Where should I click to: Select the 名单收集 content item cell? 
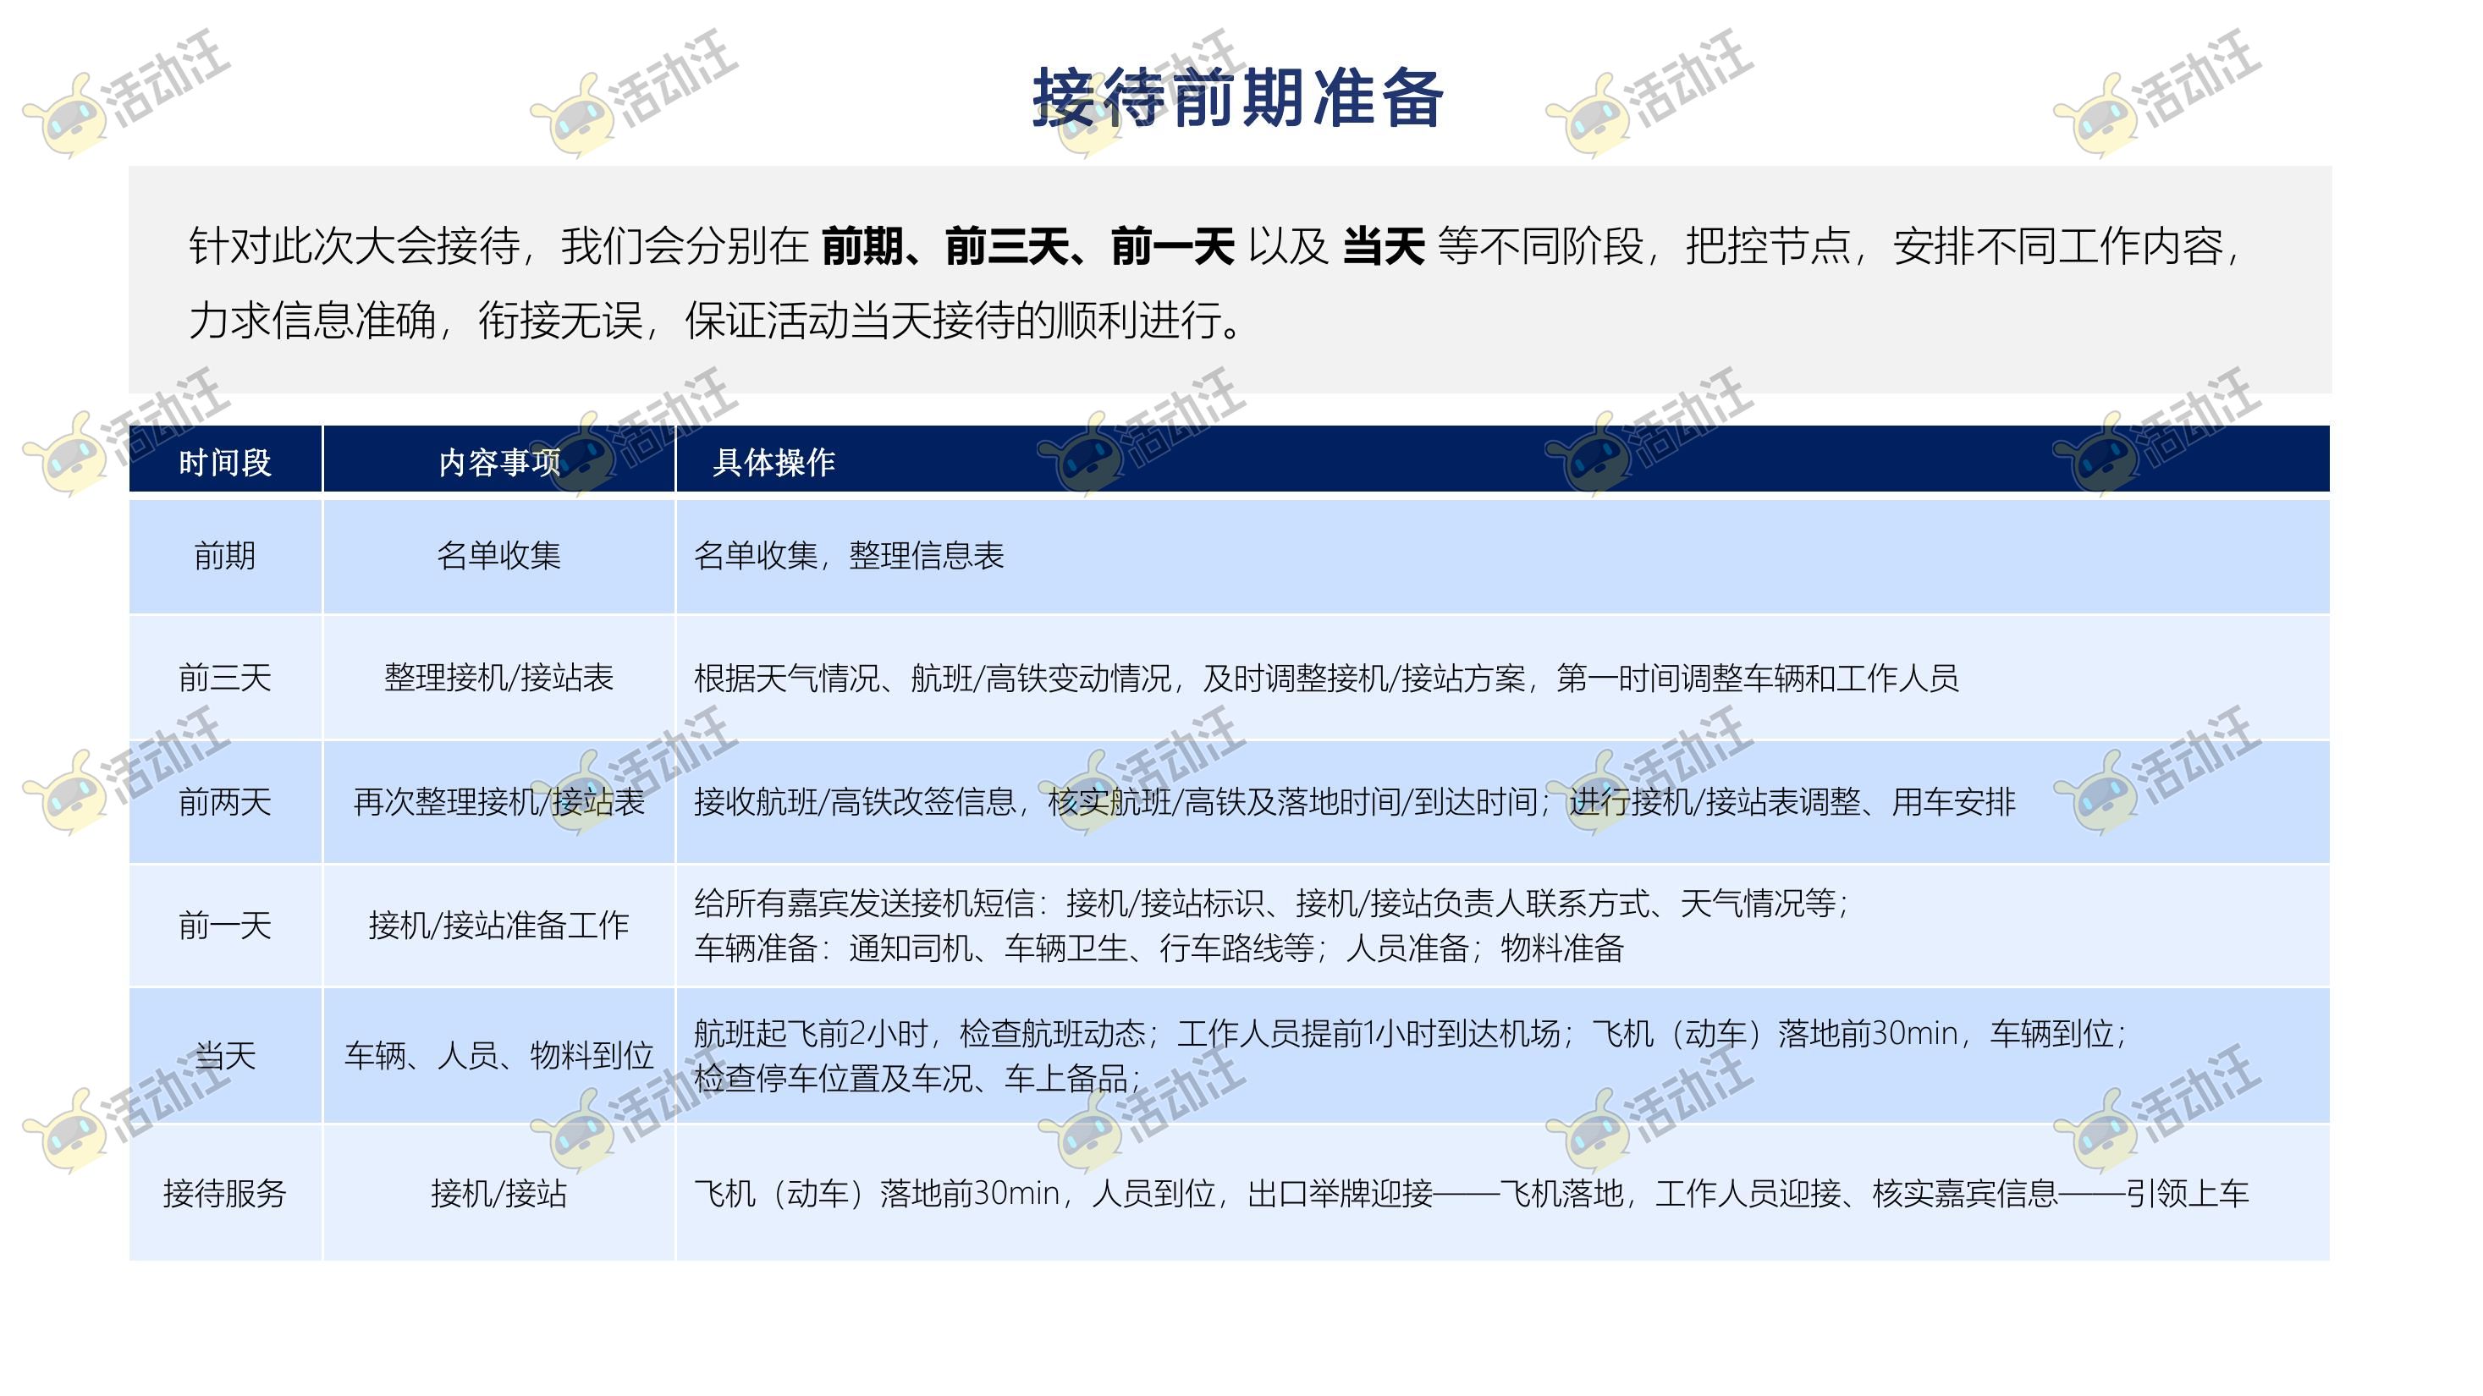(499, 556)
